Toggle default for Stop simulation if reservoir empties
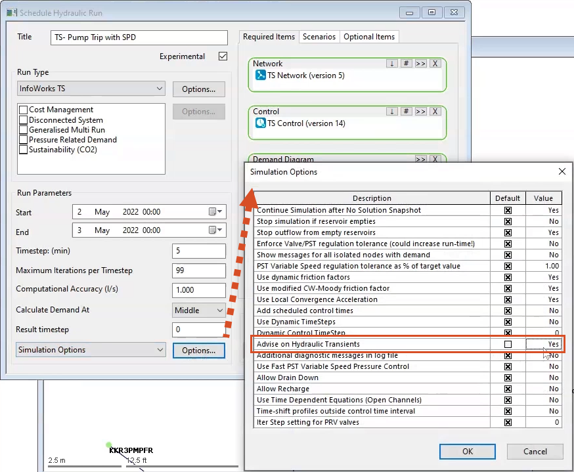574x472 pixels. (508, 221)
